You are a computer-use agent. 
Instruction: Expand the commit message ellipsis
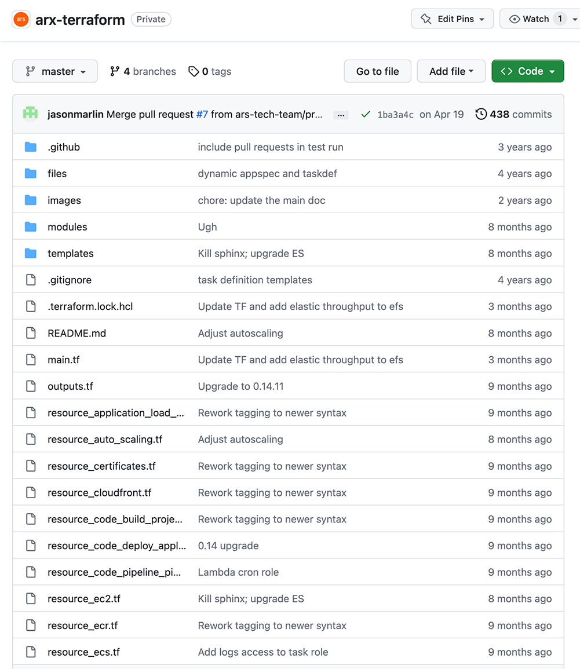coord(341,115)
